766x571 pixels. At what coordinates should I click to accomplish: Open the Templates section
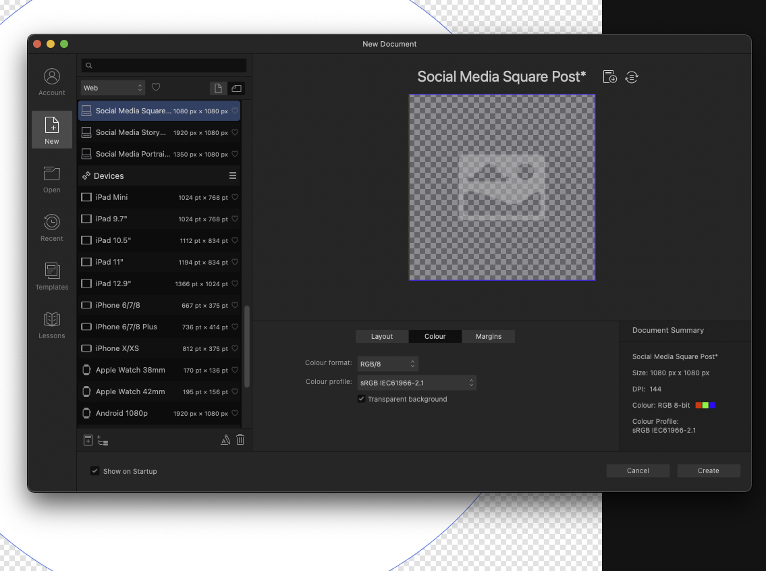[52, 276]
